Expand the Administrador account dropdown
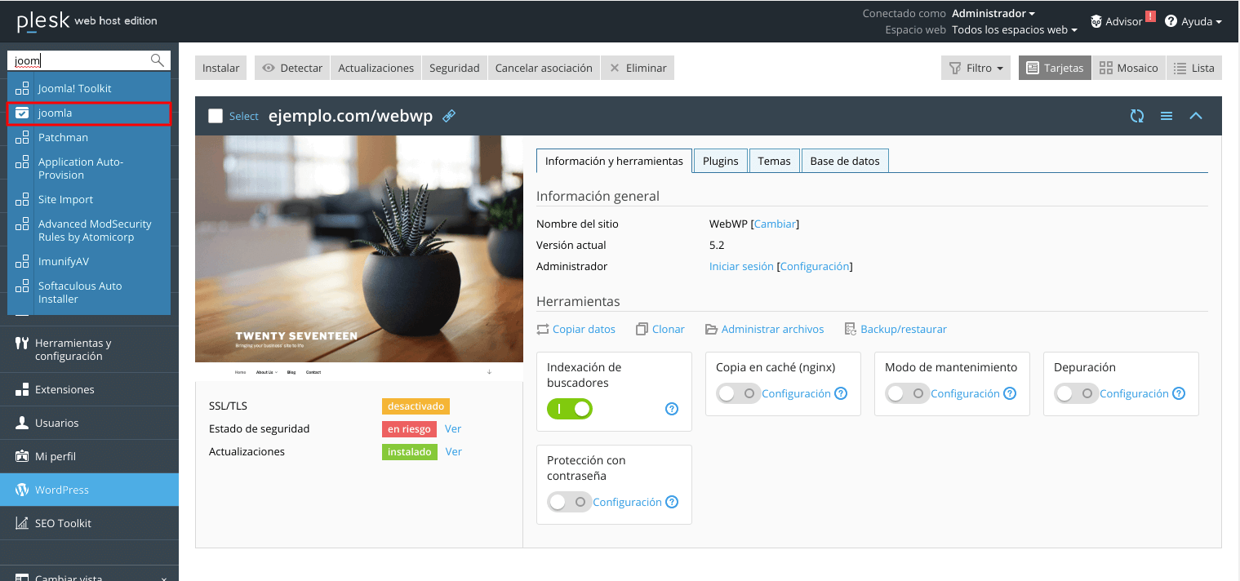The image size is (1240, 581). tap(993, 13)
